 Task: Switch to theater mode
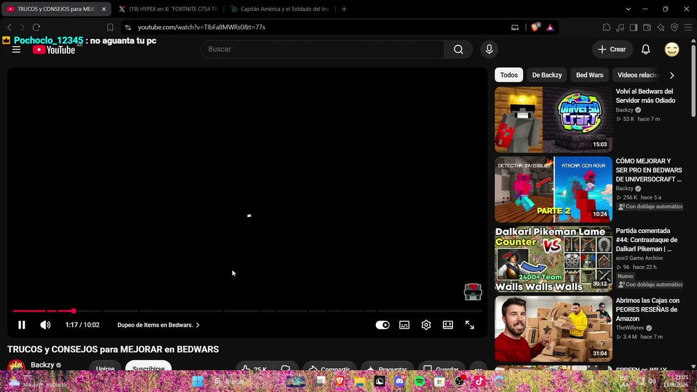448,325
